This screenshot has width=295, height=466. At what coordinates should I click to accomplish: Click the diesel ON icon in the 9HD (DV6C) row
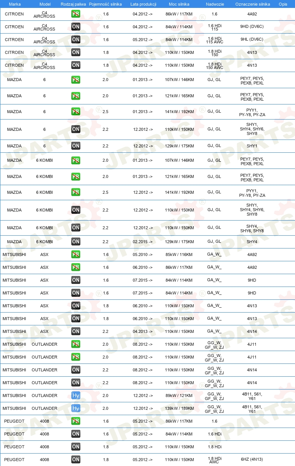click(76, 27)
